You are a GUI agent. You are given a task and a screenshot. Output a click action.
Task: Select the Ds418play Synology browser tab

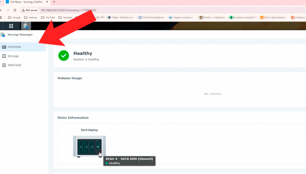click(26, 2)
